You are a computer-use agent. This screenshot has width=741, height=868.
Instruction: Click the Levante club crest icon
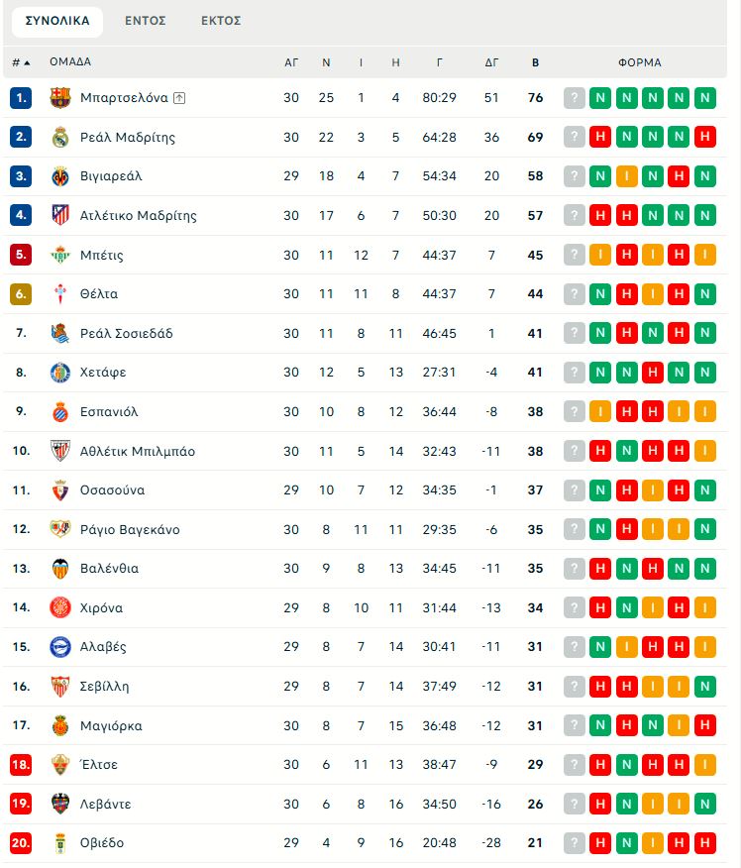tap(60, 804)
